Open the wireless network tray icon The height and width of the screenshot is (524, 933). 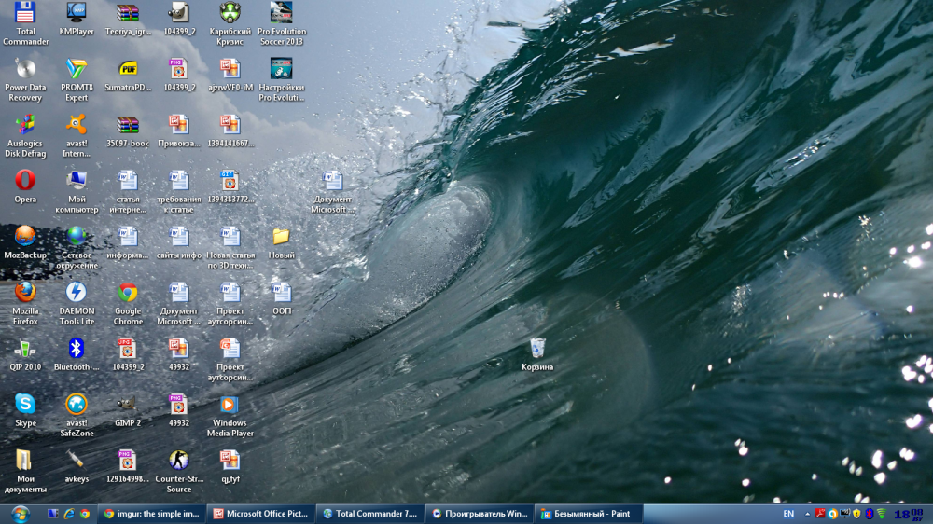coord(882,514)
